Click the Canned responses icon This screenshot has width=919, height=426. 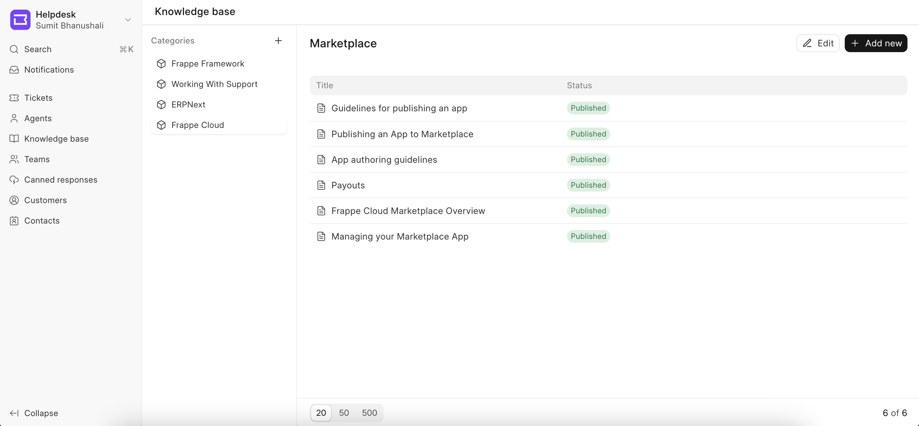14,179
